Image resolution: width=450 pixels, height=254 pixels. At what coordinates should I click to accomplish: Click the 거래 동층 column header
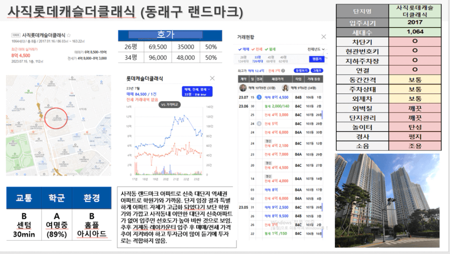[314, 79]
